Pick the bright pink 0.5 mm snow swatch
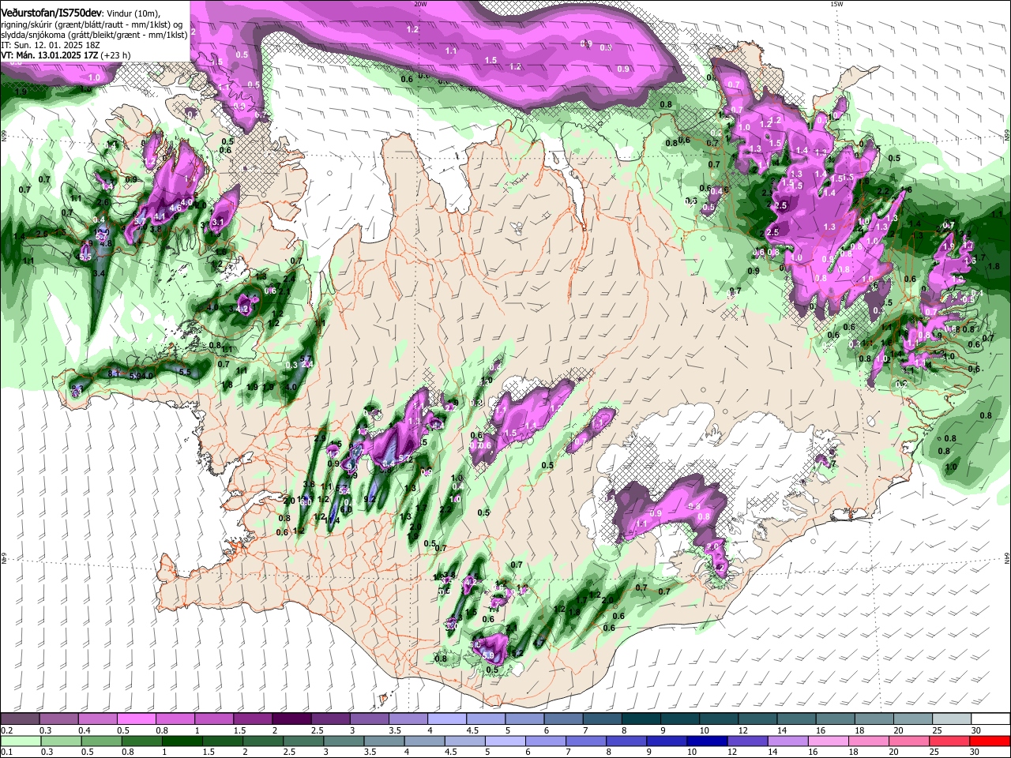This screenshot has height=758, width=1011. pos(136,719)
